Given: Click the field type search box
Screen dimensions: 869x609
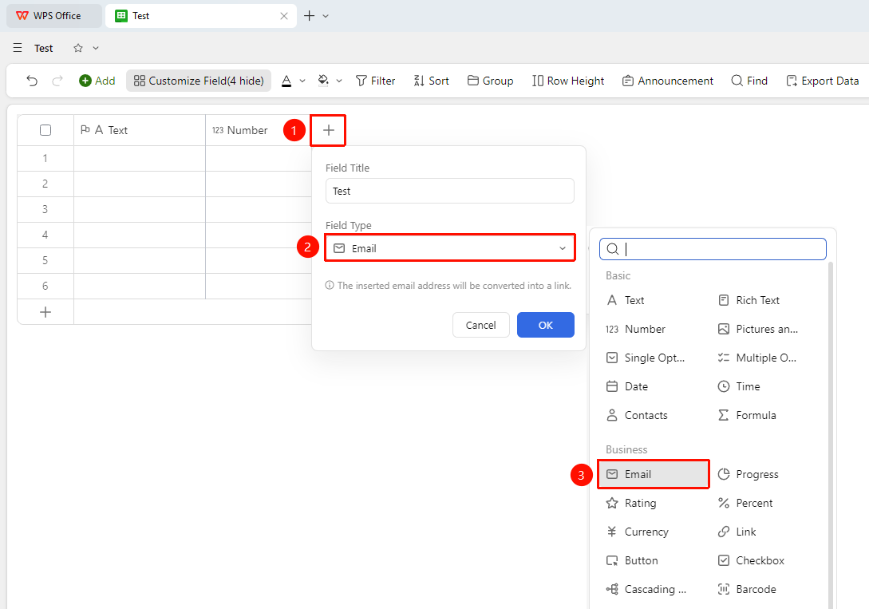Looking at the screenshot, I should point(713,249).
